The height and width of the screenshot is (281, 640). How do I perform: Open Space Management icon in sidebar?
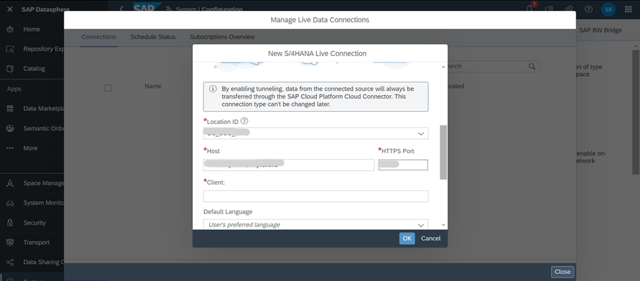tap(11, 183)
